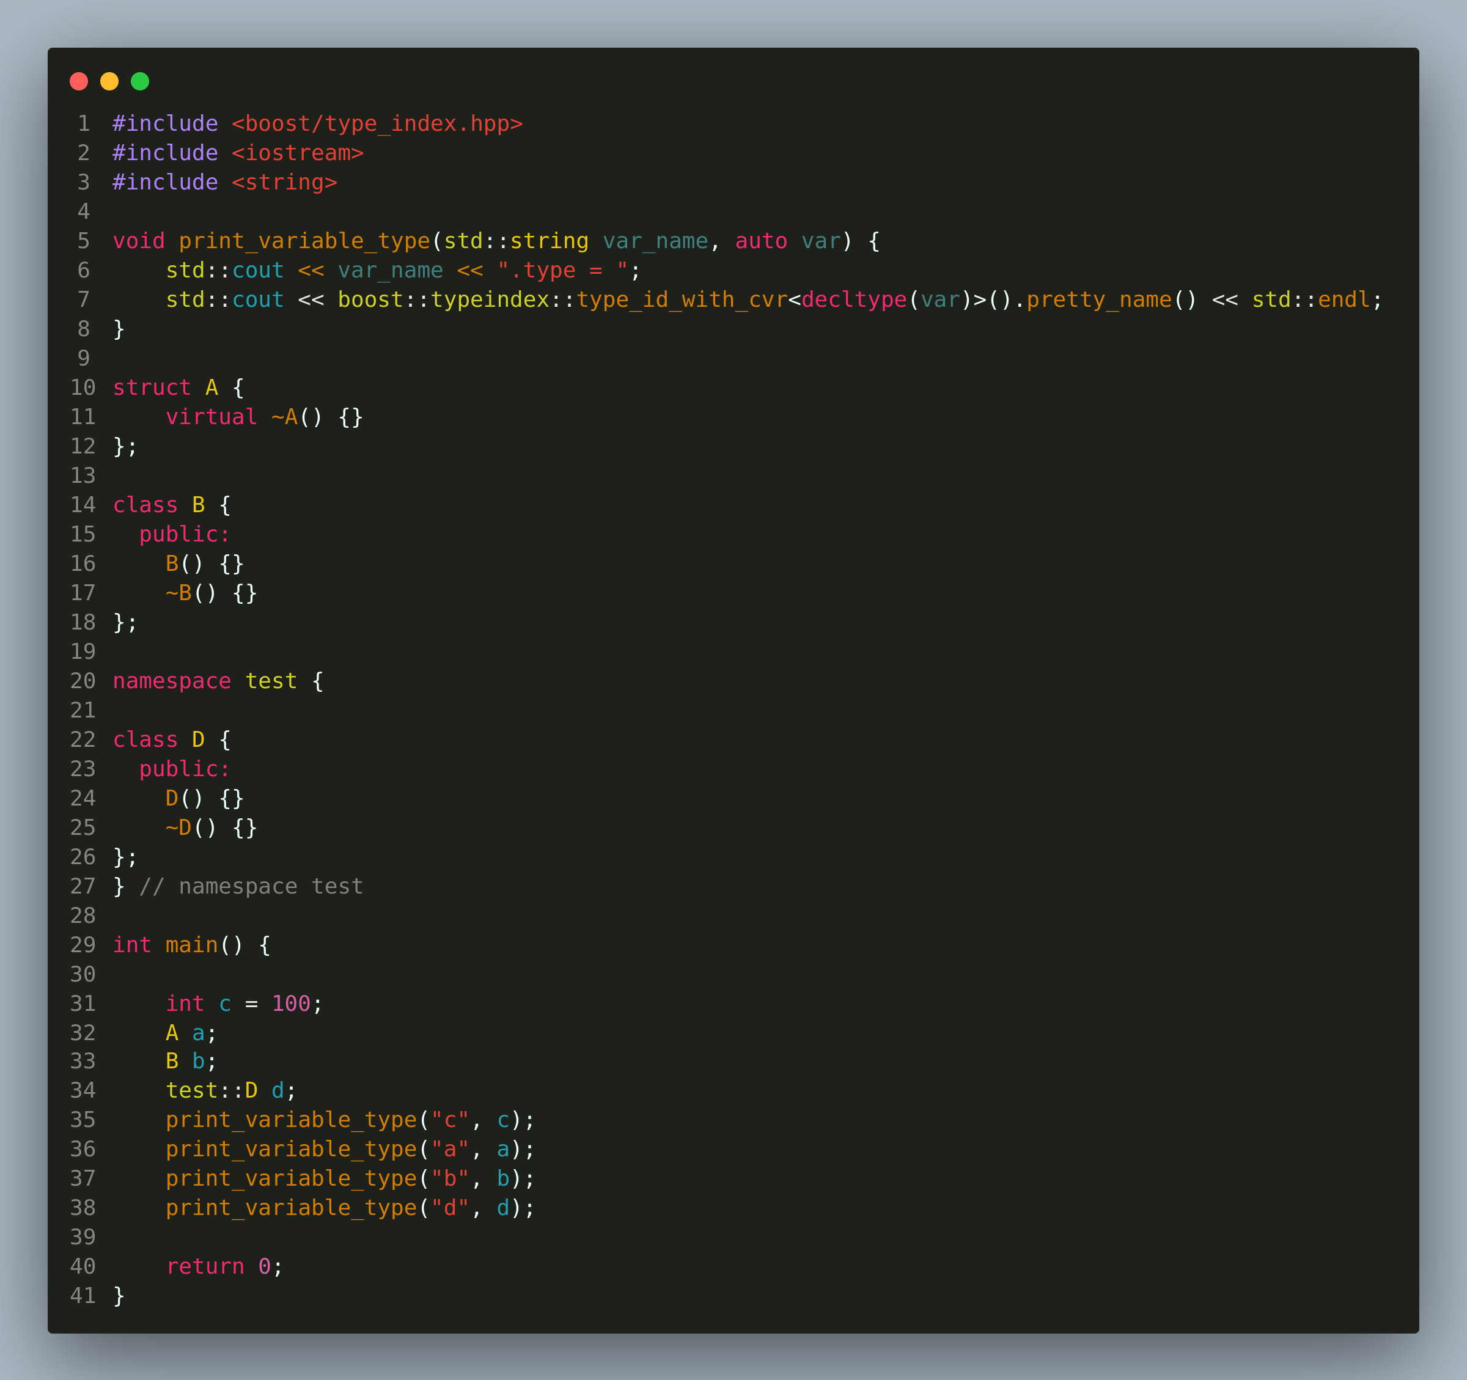Image resolution: width=1467 pixels, height=1380 pixels.
Task: Click type_id_with_cvr on line 7
Action: point(682,299)
